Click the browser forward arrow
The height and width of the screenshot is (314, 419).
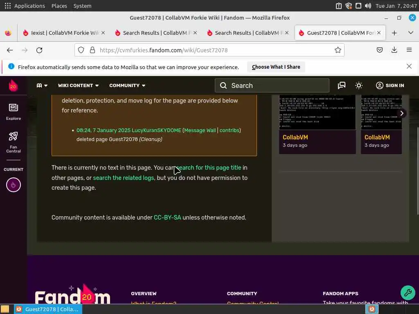[25, 50]
